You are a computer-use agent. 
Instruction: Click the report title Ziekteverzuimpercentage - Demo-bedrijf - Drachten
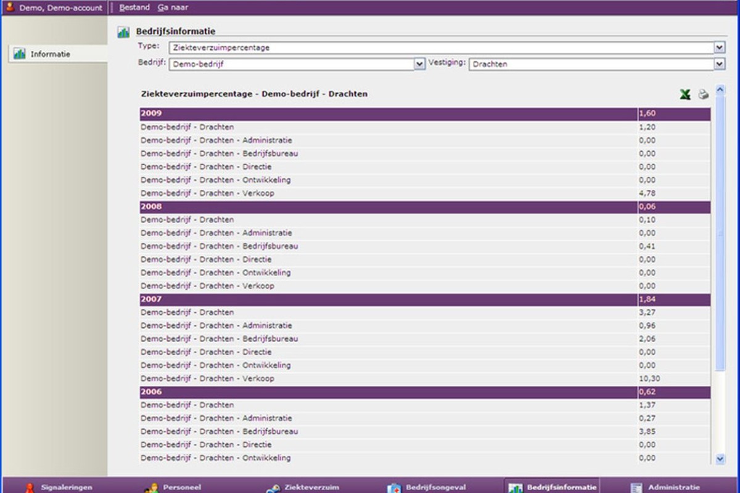254,94
